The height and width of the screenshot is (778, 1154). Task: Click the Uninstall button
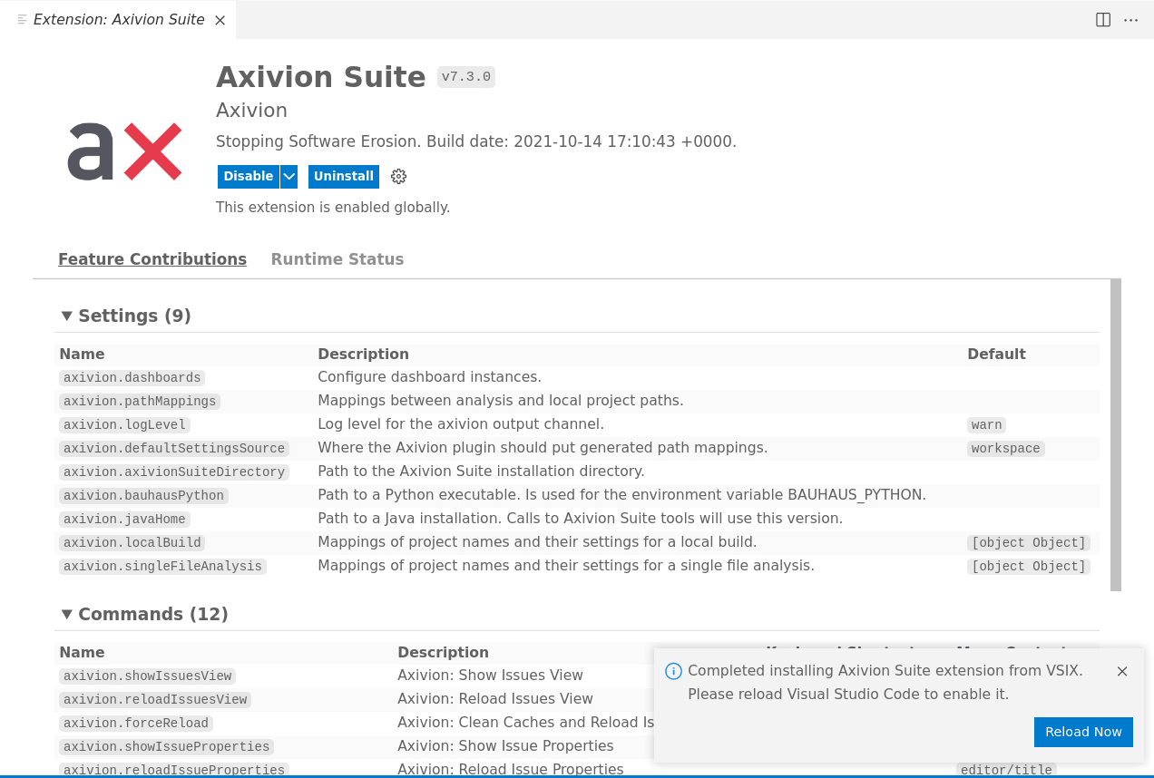344,176
